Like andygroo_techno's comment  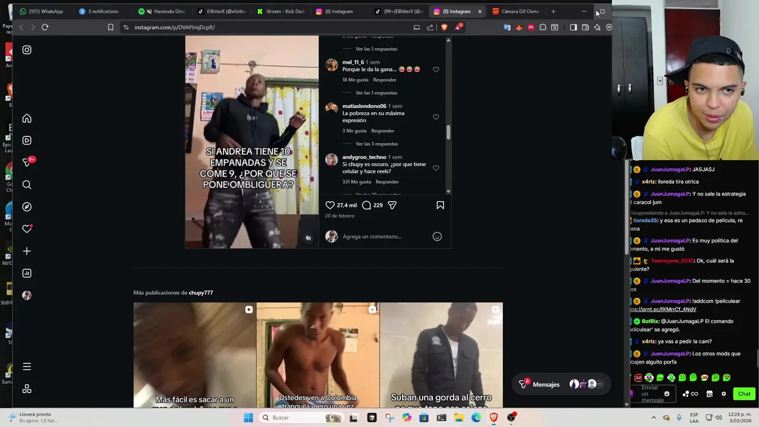pos(436,168)
